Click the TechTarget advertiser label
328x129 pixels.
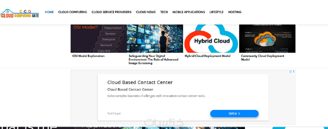pyautogui.click(x=114, y=114)
